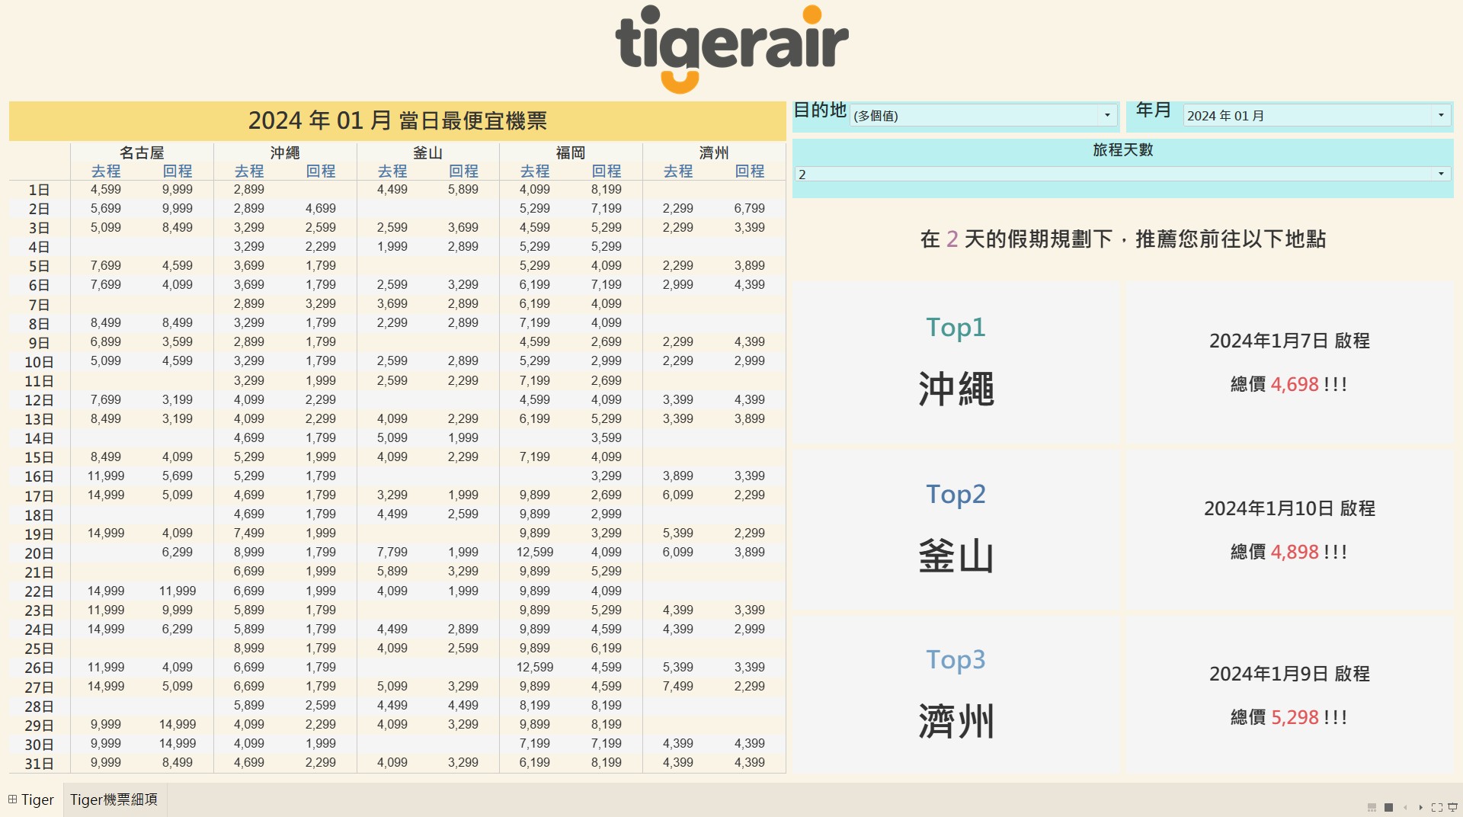Click 濟州 回程 price 6,799 on 2日
The height and width of the screenshot is (817, 1463).
750,209
